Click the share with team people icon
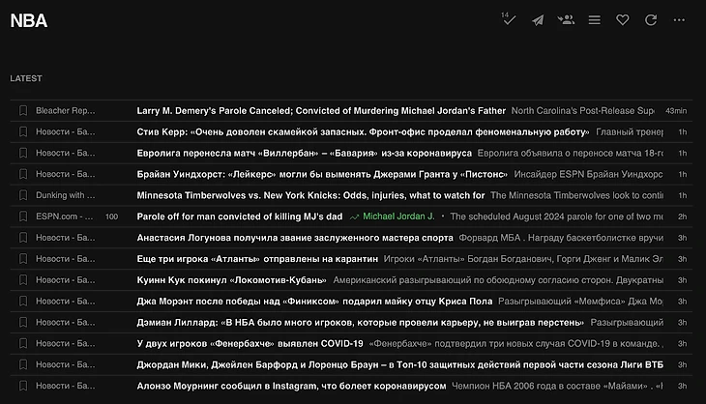This screenshot has height=404, width=706. click(x=566, y=20)
